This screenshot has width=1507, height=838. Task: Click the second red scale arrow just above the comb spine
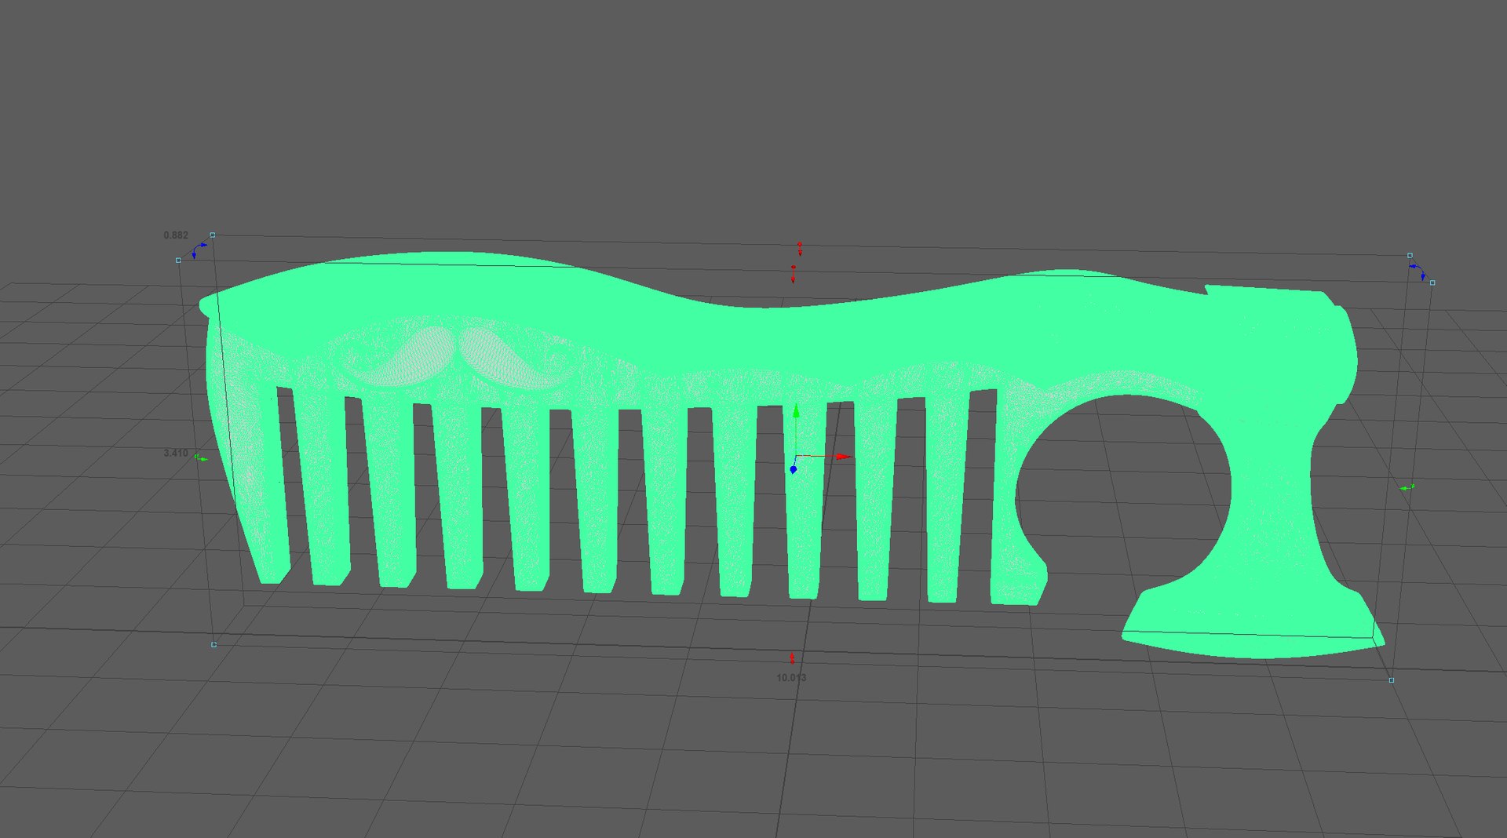coord(794,274)
